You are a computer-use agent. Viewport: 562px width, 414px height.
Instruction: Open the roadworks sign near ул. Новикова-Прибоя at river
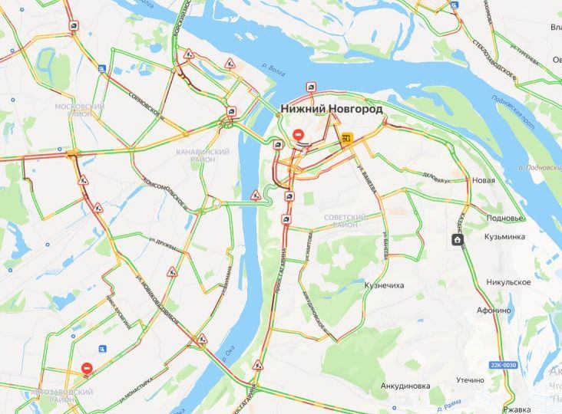click(203, 339)
